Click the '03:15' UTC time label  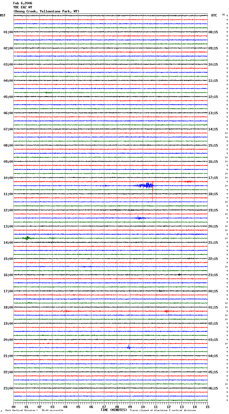pyautogui.click(x=213, y=340)
